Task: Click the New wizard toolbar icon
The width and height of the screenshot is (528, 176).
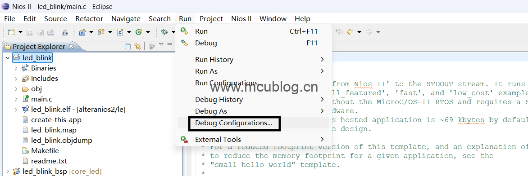Action: [11, 32]
